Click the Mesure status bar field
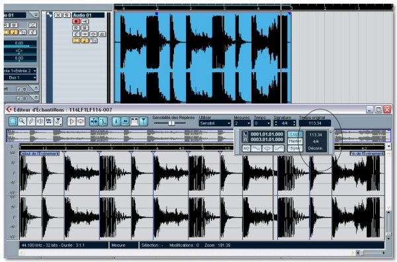The height and width of the screenshot is (262, 397). [x=124, y=245]
